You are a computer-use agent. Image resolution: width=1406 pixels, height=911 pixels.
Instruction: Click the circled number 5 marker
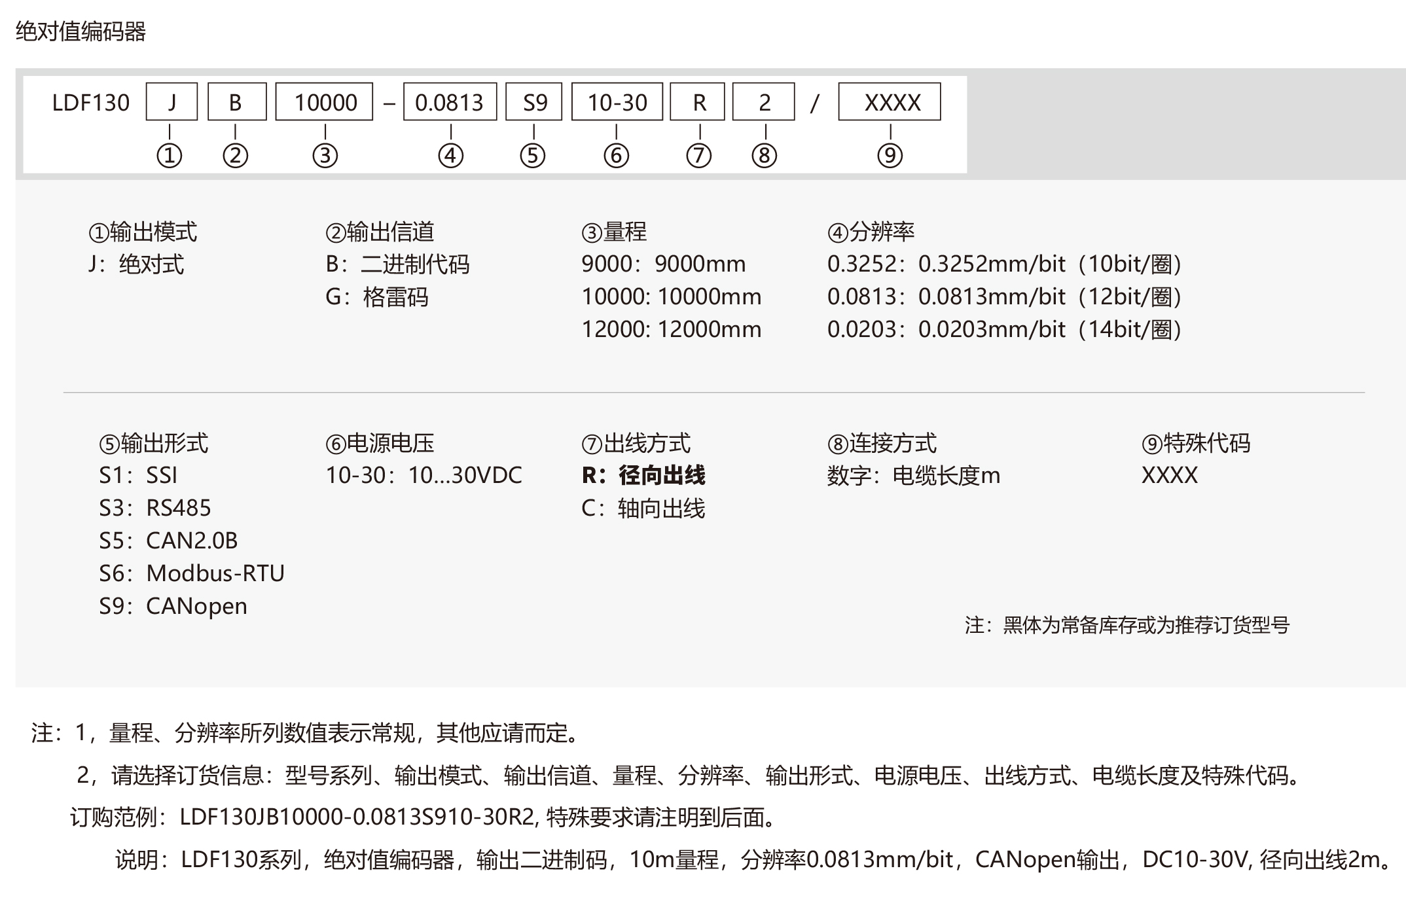point(533,156)
